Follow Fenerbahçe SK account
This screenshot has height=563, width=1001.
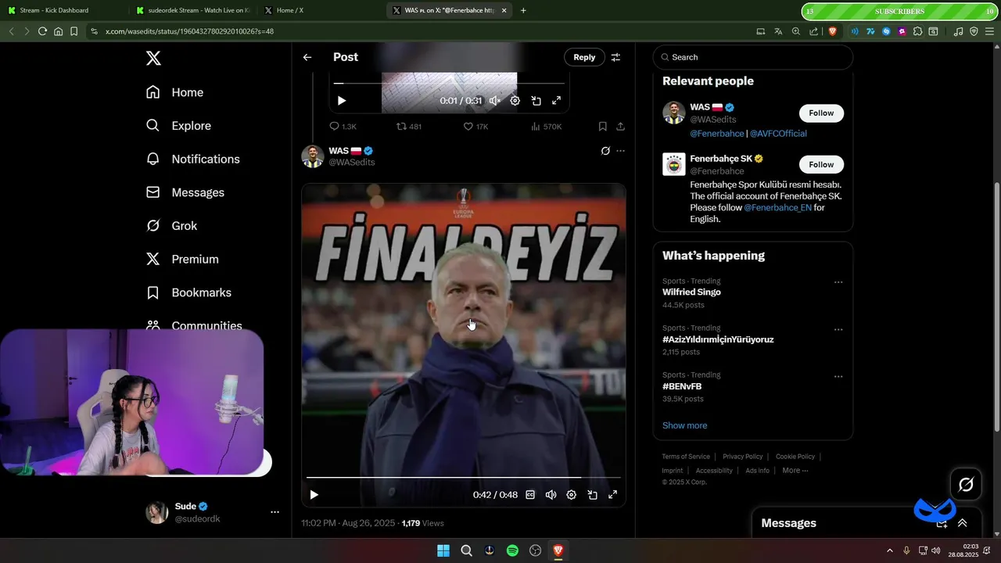click(821, 164)
